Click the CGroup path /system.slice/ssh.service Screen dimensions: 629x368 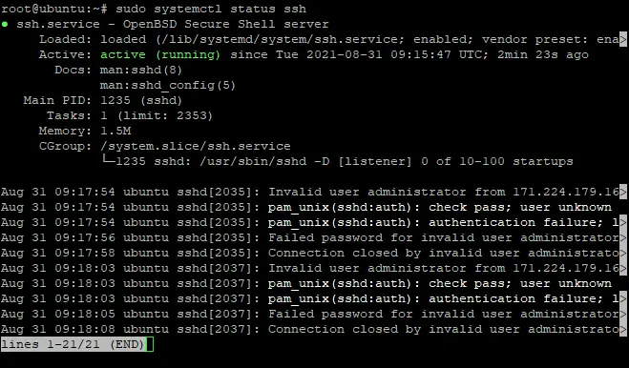tap(196, 146)
